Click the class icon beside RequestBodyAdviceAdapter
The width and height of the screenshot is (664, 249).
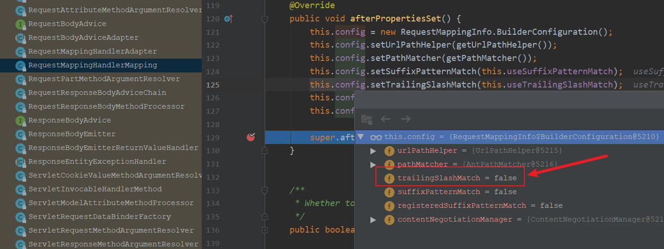pos(21,38)
